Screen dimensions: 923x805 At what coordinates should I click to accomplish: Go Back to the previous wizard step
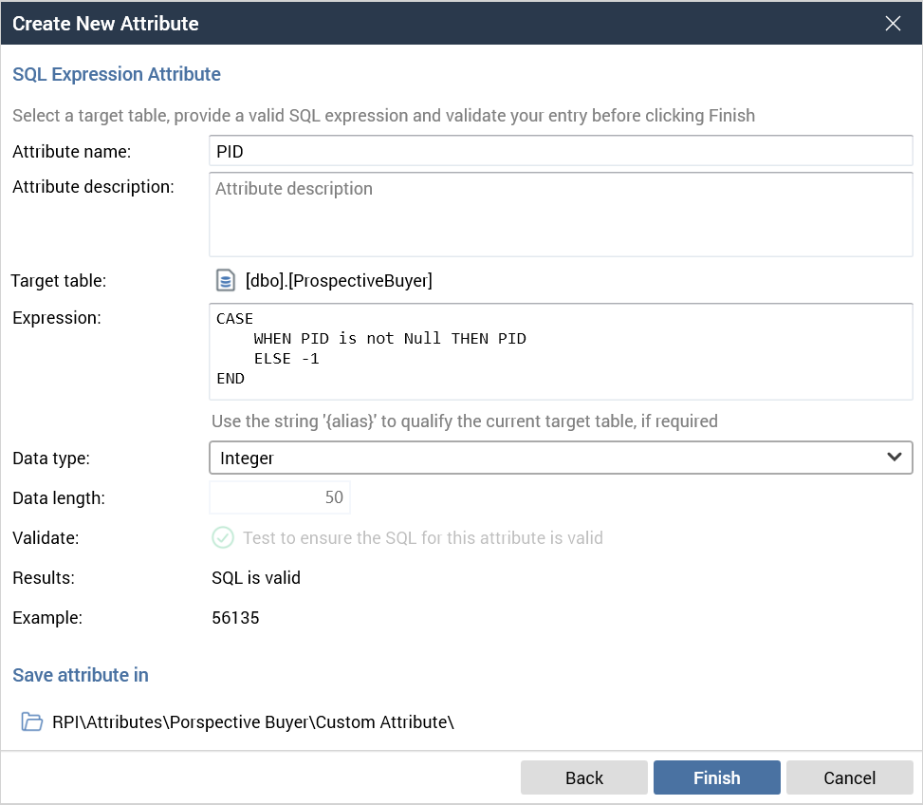pos(583,777)
